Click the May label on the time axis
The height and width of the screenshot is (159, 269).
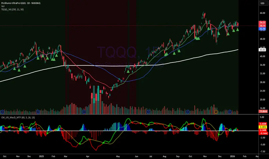click(x=118, y=156)
